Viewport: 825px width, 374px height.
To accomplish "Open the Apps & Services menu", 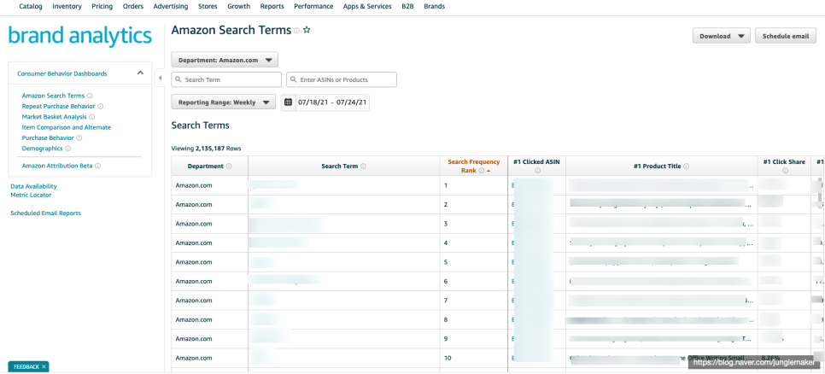I will coord(367,6).
